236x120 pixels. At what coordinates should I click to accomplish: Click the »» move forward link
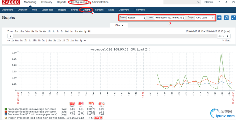85,41
